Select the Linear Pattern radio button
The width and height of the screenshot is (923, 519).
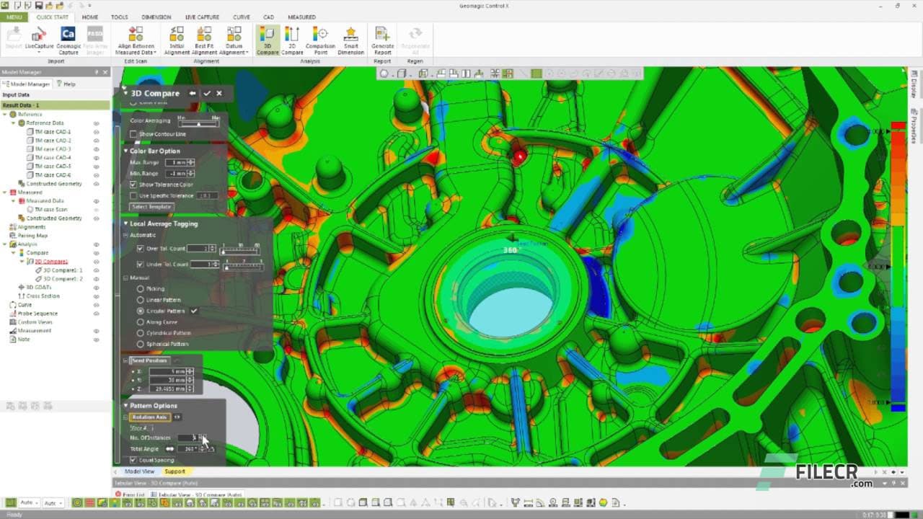(x=142, y=300)
